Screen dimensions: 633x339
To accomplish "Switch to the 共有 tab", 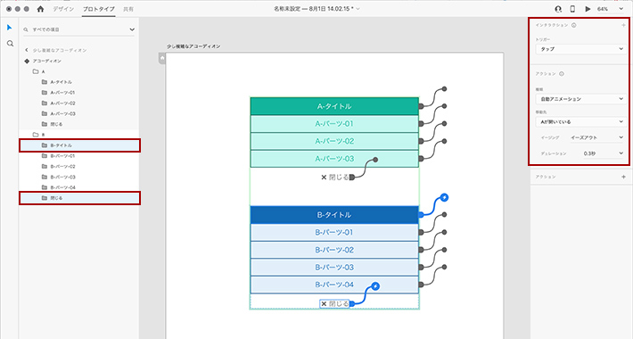I will (x=128, y=9).
